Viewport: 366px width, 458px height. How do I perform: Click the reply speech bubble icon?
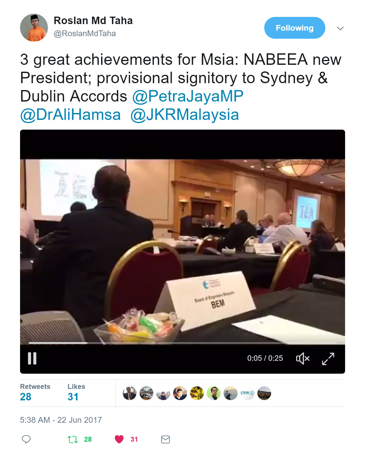(x=26, y=439)
